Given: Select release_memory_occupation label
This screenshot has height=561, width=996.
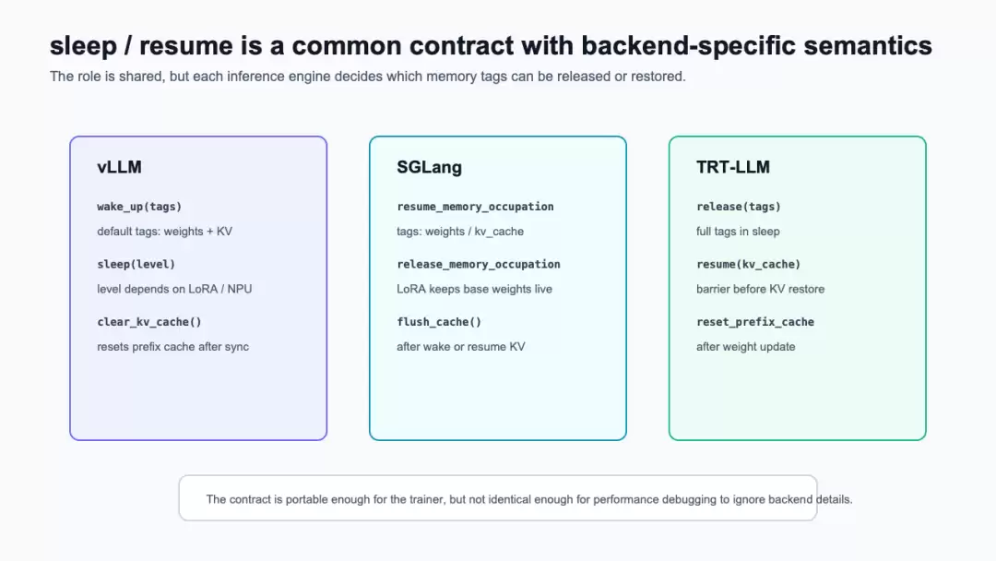Looking at the screenshot, I should [479, 264].
